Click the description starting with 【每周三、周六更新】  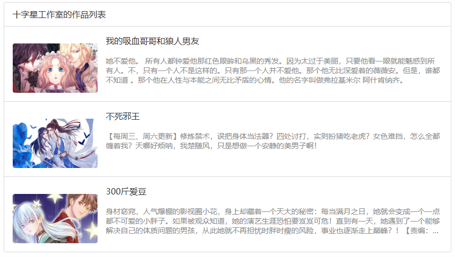click(273, 141)
